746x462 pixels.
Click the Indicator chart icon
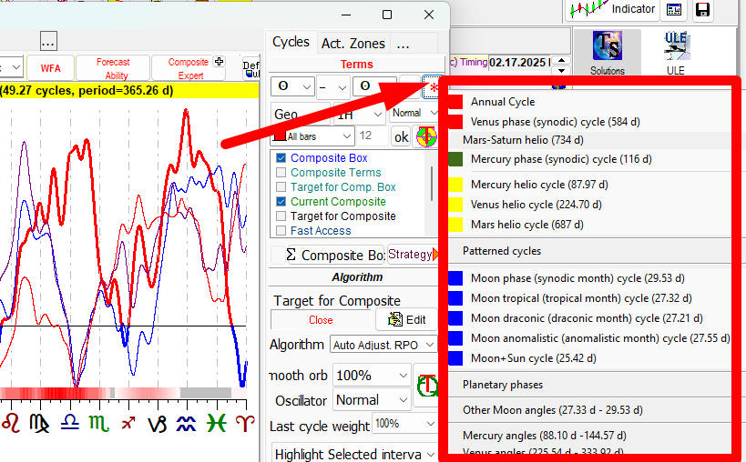coord(612,9)
